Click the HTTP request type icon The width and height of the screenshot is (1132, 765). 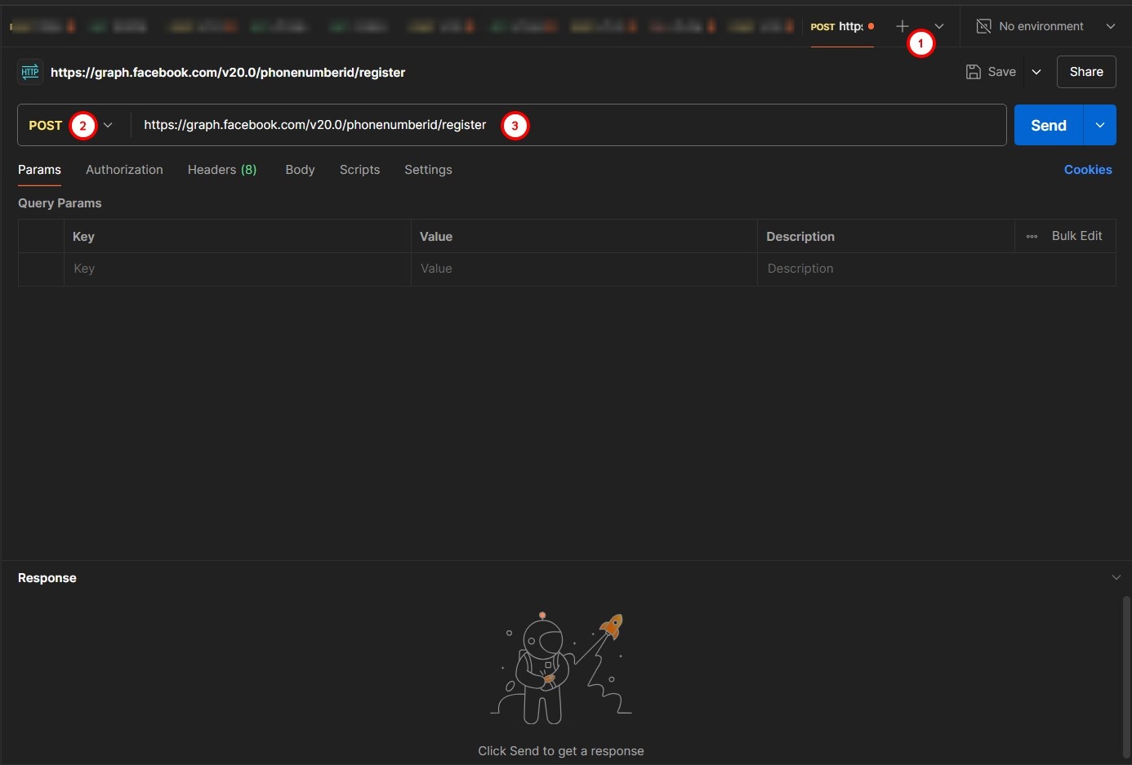coord(30,72)
